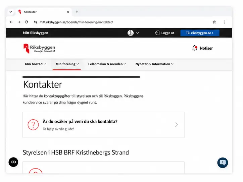
Task: Open a new tab with the plus button
Action: tap(77, 12)
